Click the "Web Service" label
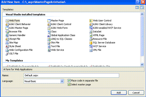The height and width of the screenshot is (97, 146). pos(57,50)
